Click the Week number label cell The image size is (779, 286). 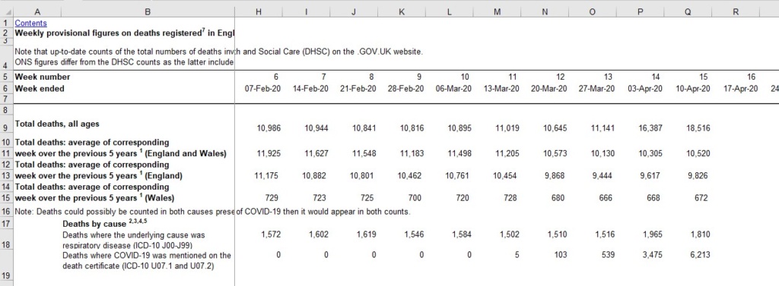pyautogui.click(x=43, y=77)
